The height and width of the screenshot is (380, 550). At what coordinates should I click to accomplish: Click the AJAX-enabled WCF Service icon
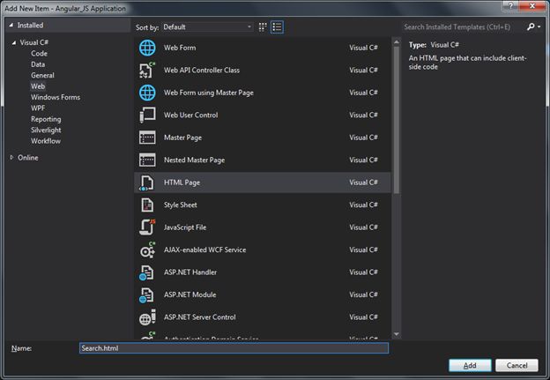pos(147,250)
